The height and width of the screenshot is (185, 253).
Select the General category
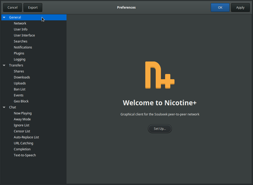[x=34, y=17]
